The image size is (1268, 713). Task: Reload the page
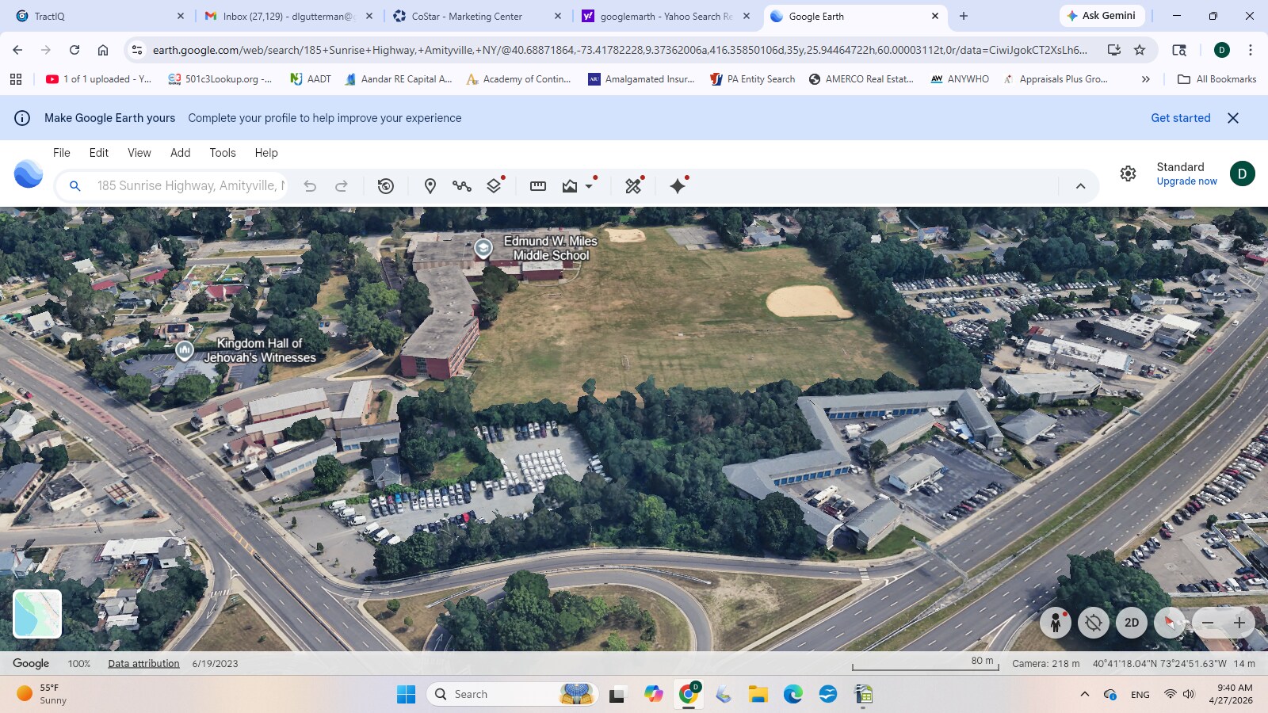coord(74,50)
